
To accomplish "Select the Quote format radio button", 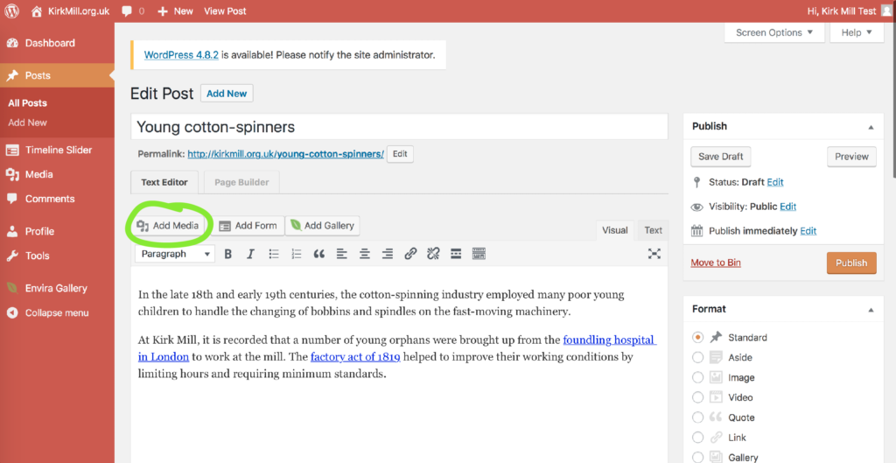I will coord(697,417).
